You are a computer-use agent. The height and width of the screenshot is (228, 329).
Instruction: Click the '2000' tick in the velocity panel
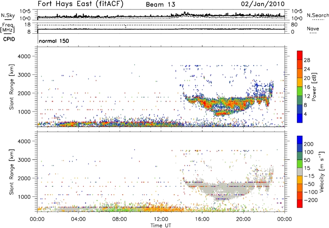coord(24,178)
